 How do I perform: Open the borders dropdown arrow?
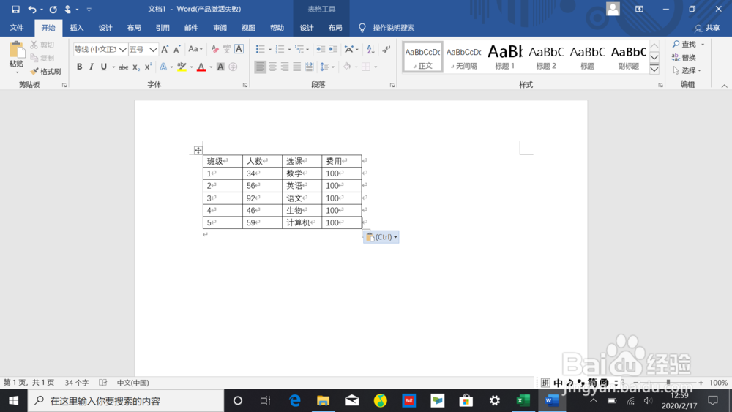(376, 67)
